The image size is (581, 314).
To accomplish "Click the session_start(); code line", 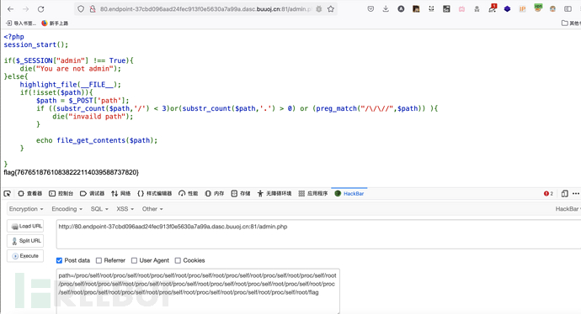I will [36, 44].
